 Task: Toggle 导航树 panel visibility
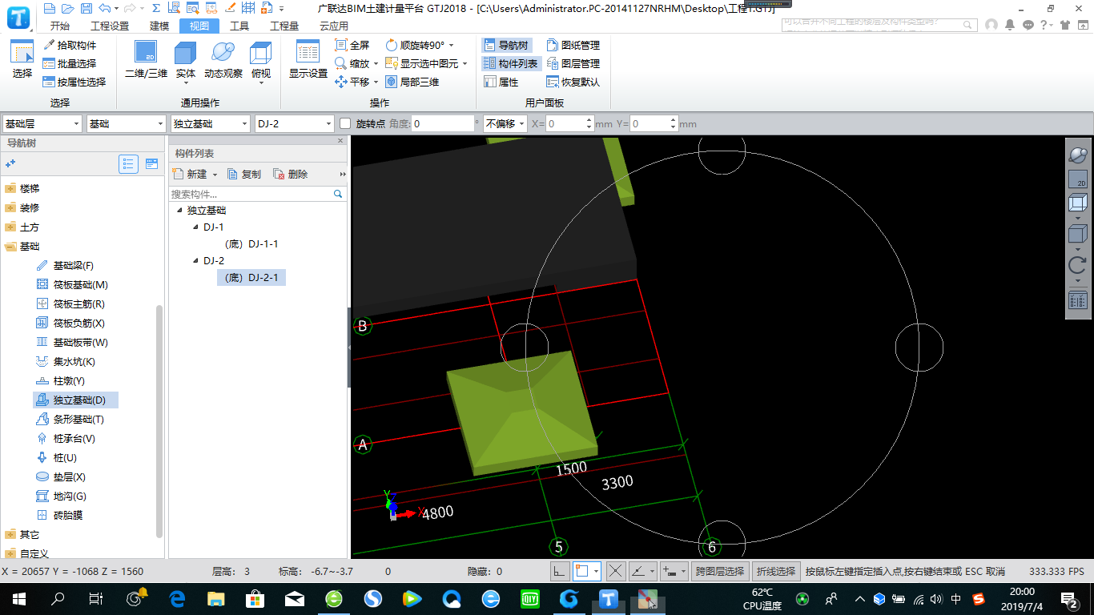[x=506, y=45]
